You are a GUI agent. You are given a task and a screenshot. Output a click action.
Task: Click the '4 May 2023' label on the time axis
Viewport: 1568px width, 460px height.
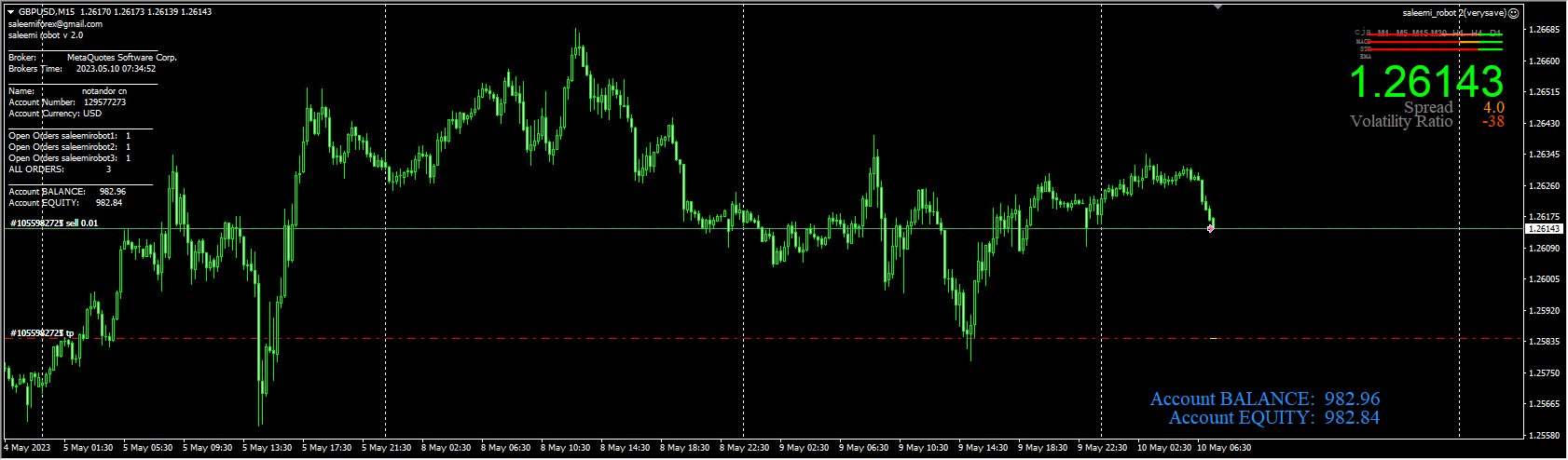click(28, 448)
